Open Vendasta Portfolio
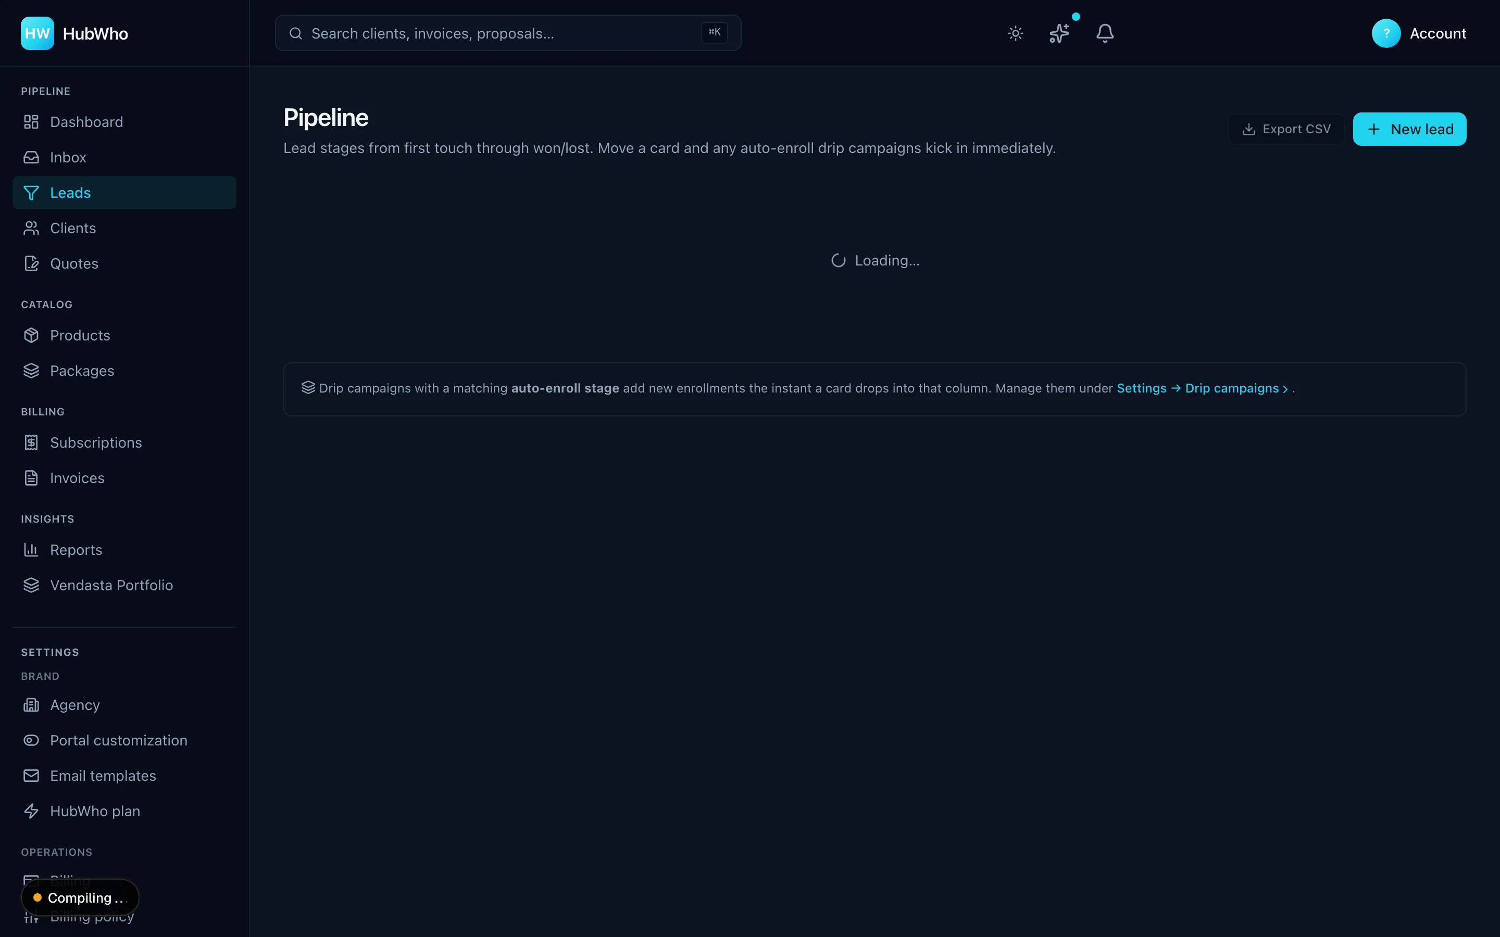Viewport: 1500px width, 937px height. click(124, 585)
